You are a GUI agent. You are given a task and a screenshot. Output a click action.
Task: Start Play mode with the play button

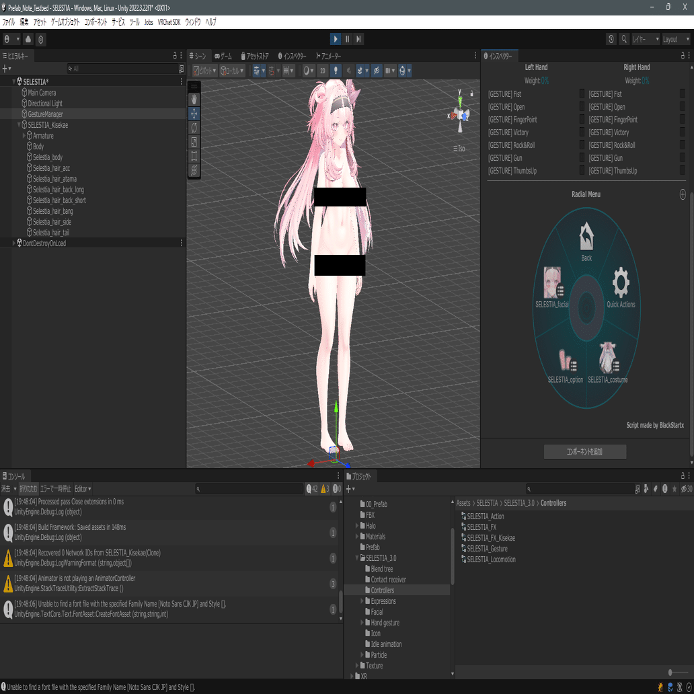pos(336,39)
